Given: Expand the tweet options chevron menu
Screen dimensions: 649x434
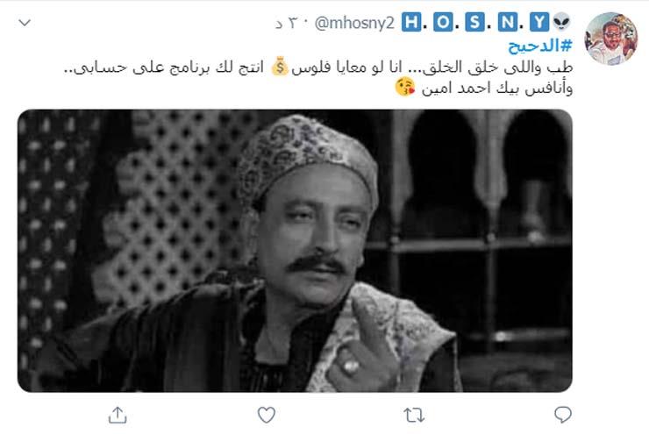Looking at the screenshot, I should (x=25, y=23).
